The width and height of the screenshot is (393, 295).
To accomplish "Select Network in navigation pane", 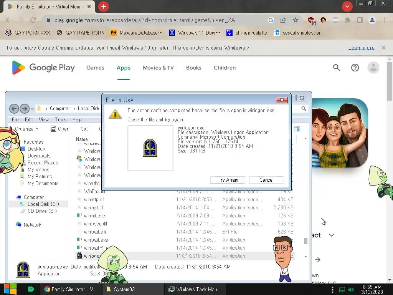I will point(32,225).
